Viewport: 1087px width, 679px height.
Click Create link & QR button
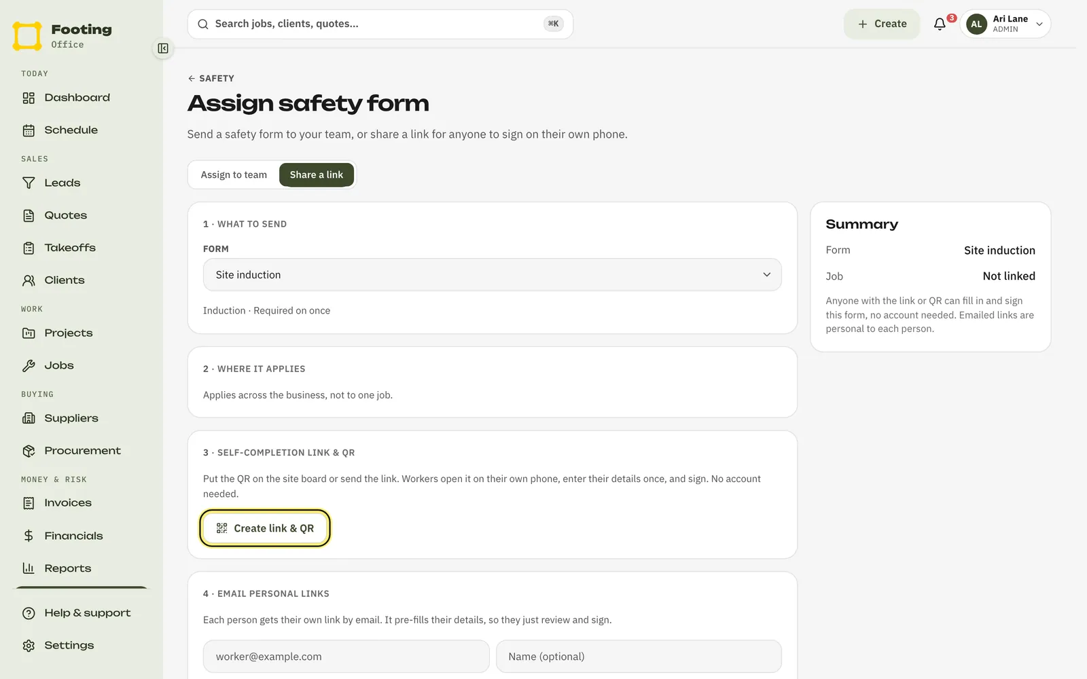click(265, 528)
